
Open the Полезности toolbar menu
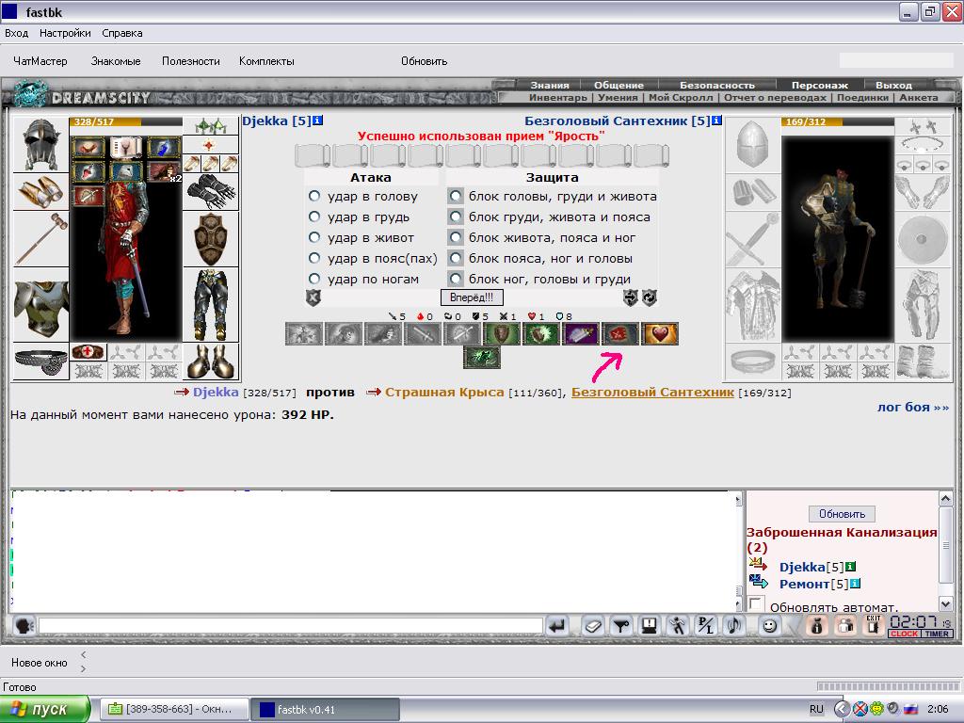(x=190, y=61)
